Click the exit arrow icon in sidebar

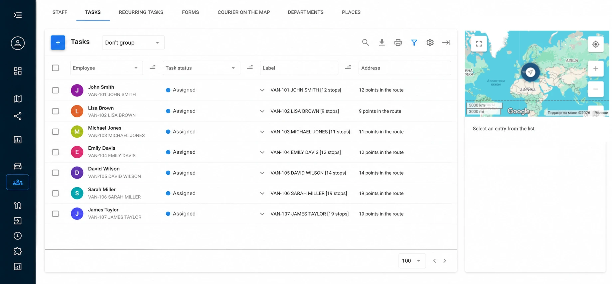(x=18, y=221)
